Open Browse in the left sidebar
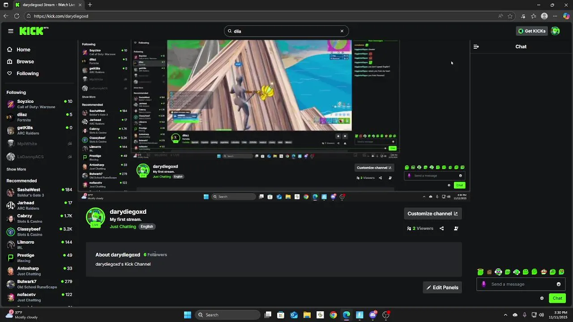This screenshot has width=573, height=322. [21, 62]
